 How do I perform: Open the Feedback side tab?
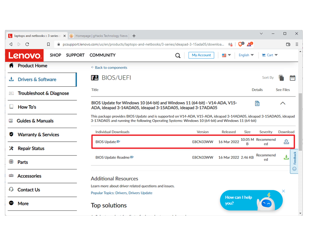[294, 162]
